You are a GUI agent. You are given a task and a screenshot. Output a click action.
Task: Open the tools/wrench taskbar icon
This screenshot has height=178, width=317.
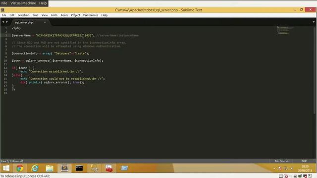click(x=94, y=168)
